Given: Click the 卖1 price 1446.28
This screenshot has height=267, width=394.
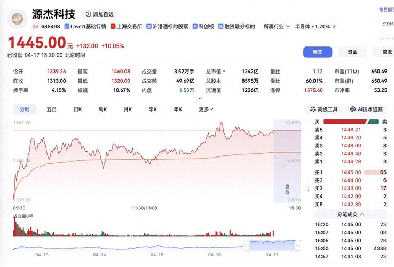Looking at the screenshot, I should tap(351, 161).
